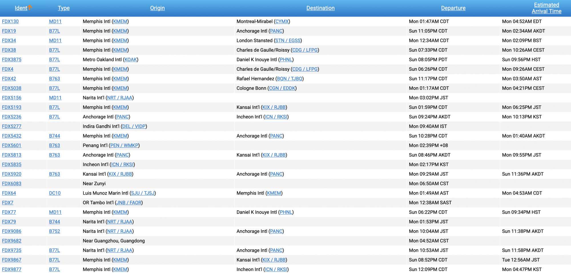Screen dimensions: 571x273
Task: Open the BQN / TJBQ Rafael Hernandez link
Action: click(289, 79)
